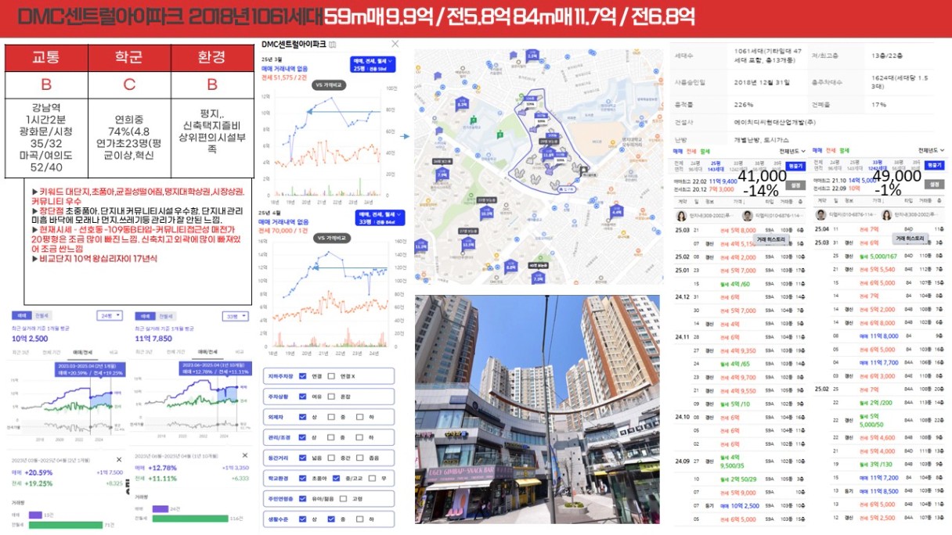Image resolution: width=952 pixels, height=535 pixels.
Task: Click 탄자내 agent avatar in the right transaction table
Action: (886, 215)
